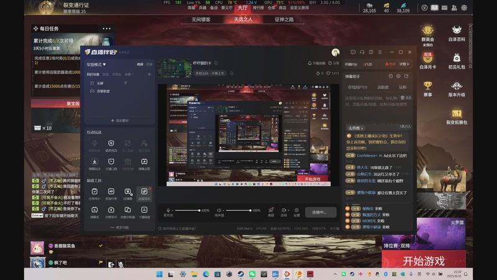Open File Explorer from taskbar
497x280 pixels.
[194, 274]
